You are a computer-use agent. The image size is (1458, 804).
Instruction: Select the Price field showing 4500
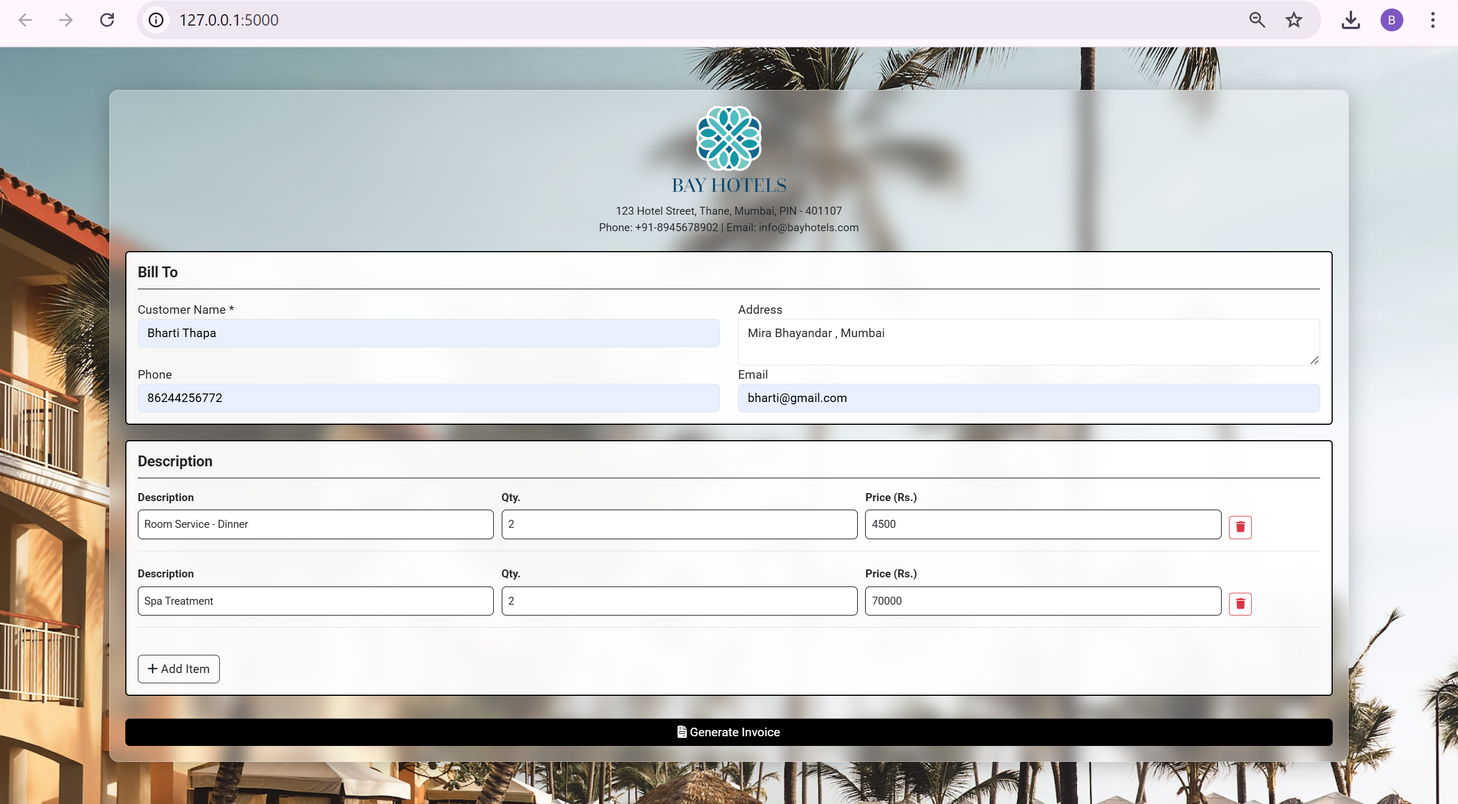(1042, 524)
